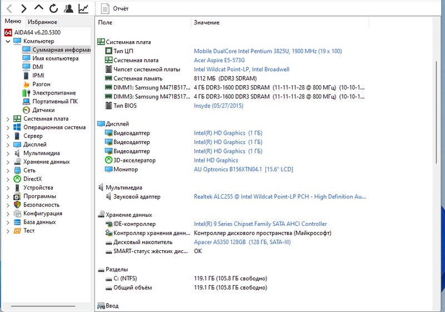This screenshot has width=445, height=312.
Task: Click the Значение column header
Action: tap(206, 23)
